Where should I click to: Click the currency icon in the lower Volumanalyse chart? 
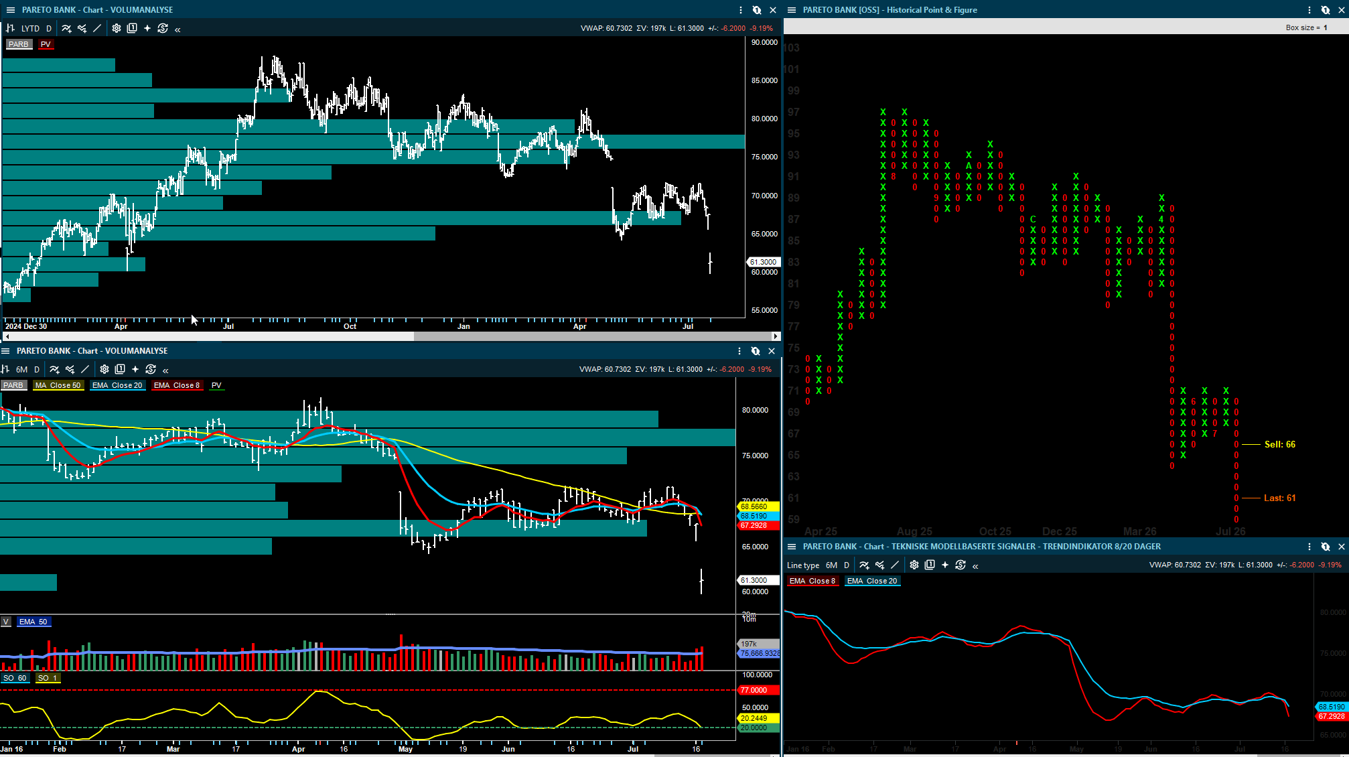[x=151, y=369]
